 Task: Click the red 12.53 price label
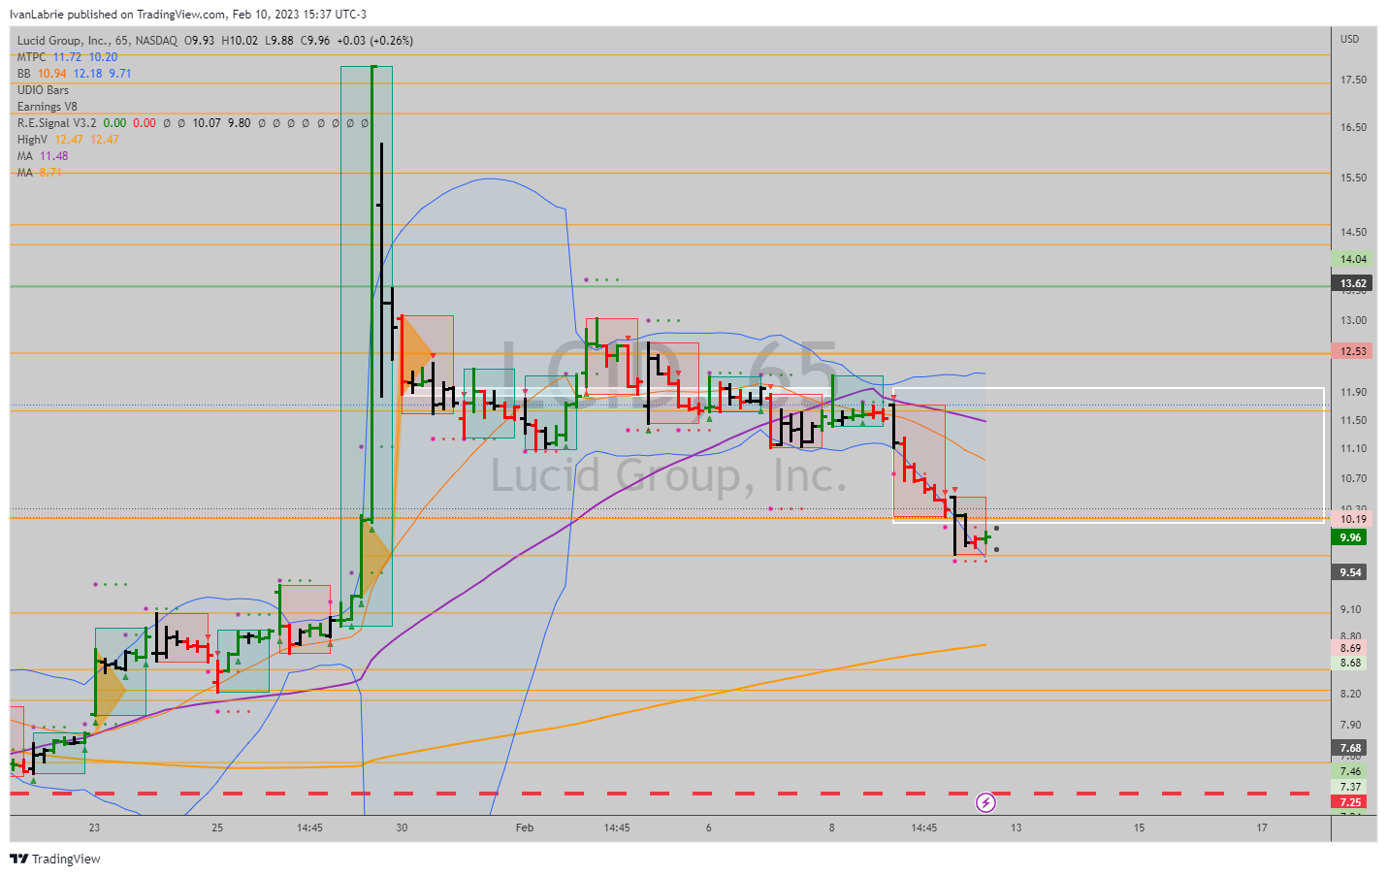1353,351
